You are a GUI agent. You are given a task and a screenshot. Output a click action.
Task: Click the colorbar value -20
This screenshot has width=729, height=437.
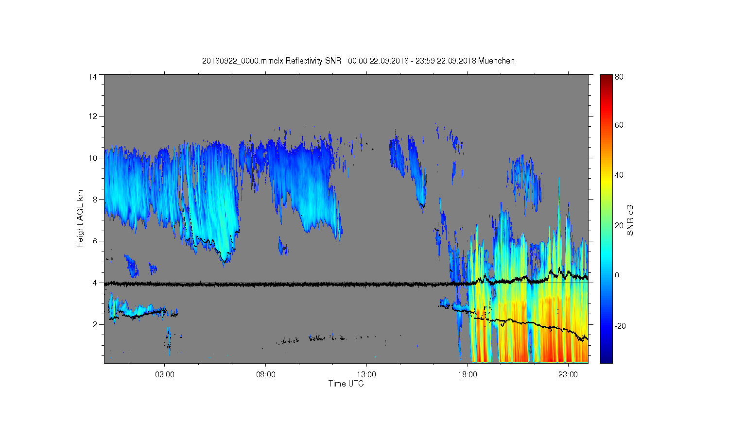tap(621, 326)
